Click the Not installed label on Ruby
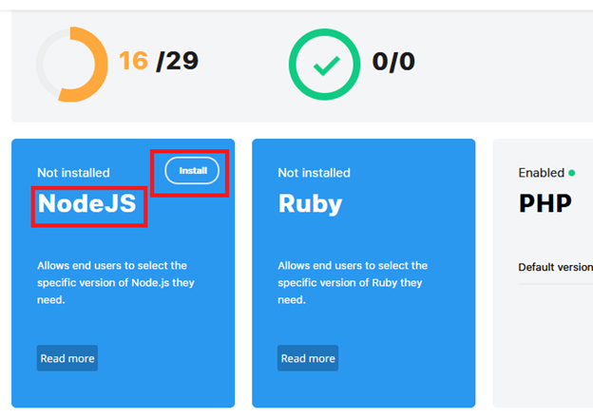 [314, 173]
